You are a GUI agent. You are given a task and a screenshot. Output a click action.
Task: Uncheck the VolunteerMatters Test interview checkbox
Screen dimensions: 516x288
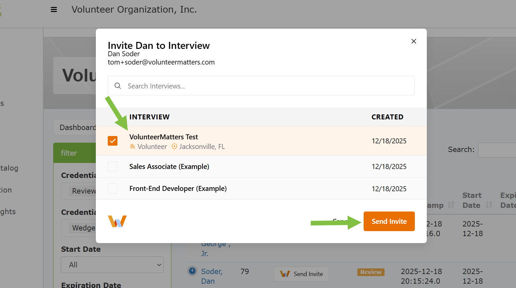click(112, 141)
